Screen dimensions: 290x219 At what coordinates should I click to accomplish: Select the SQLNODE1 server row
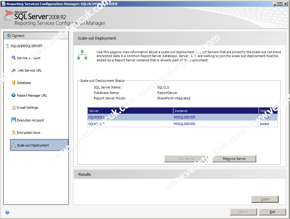tap(182, 117)
